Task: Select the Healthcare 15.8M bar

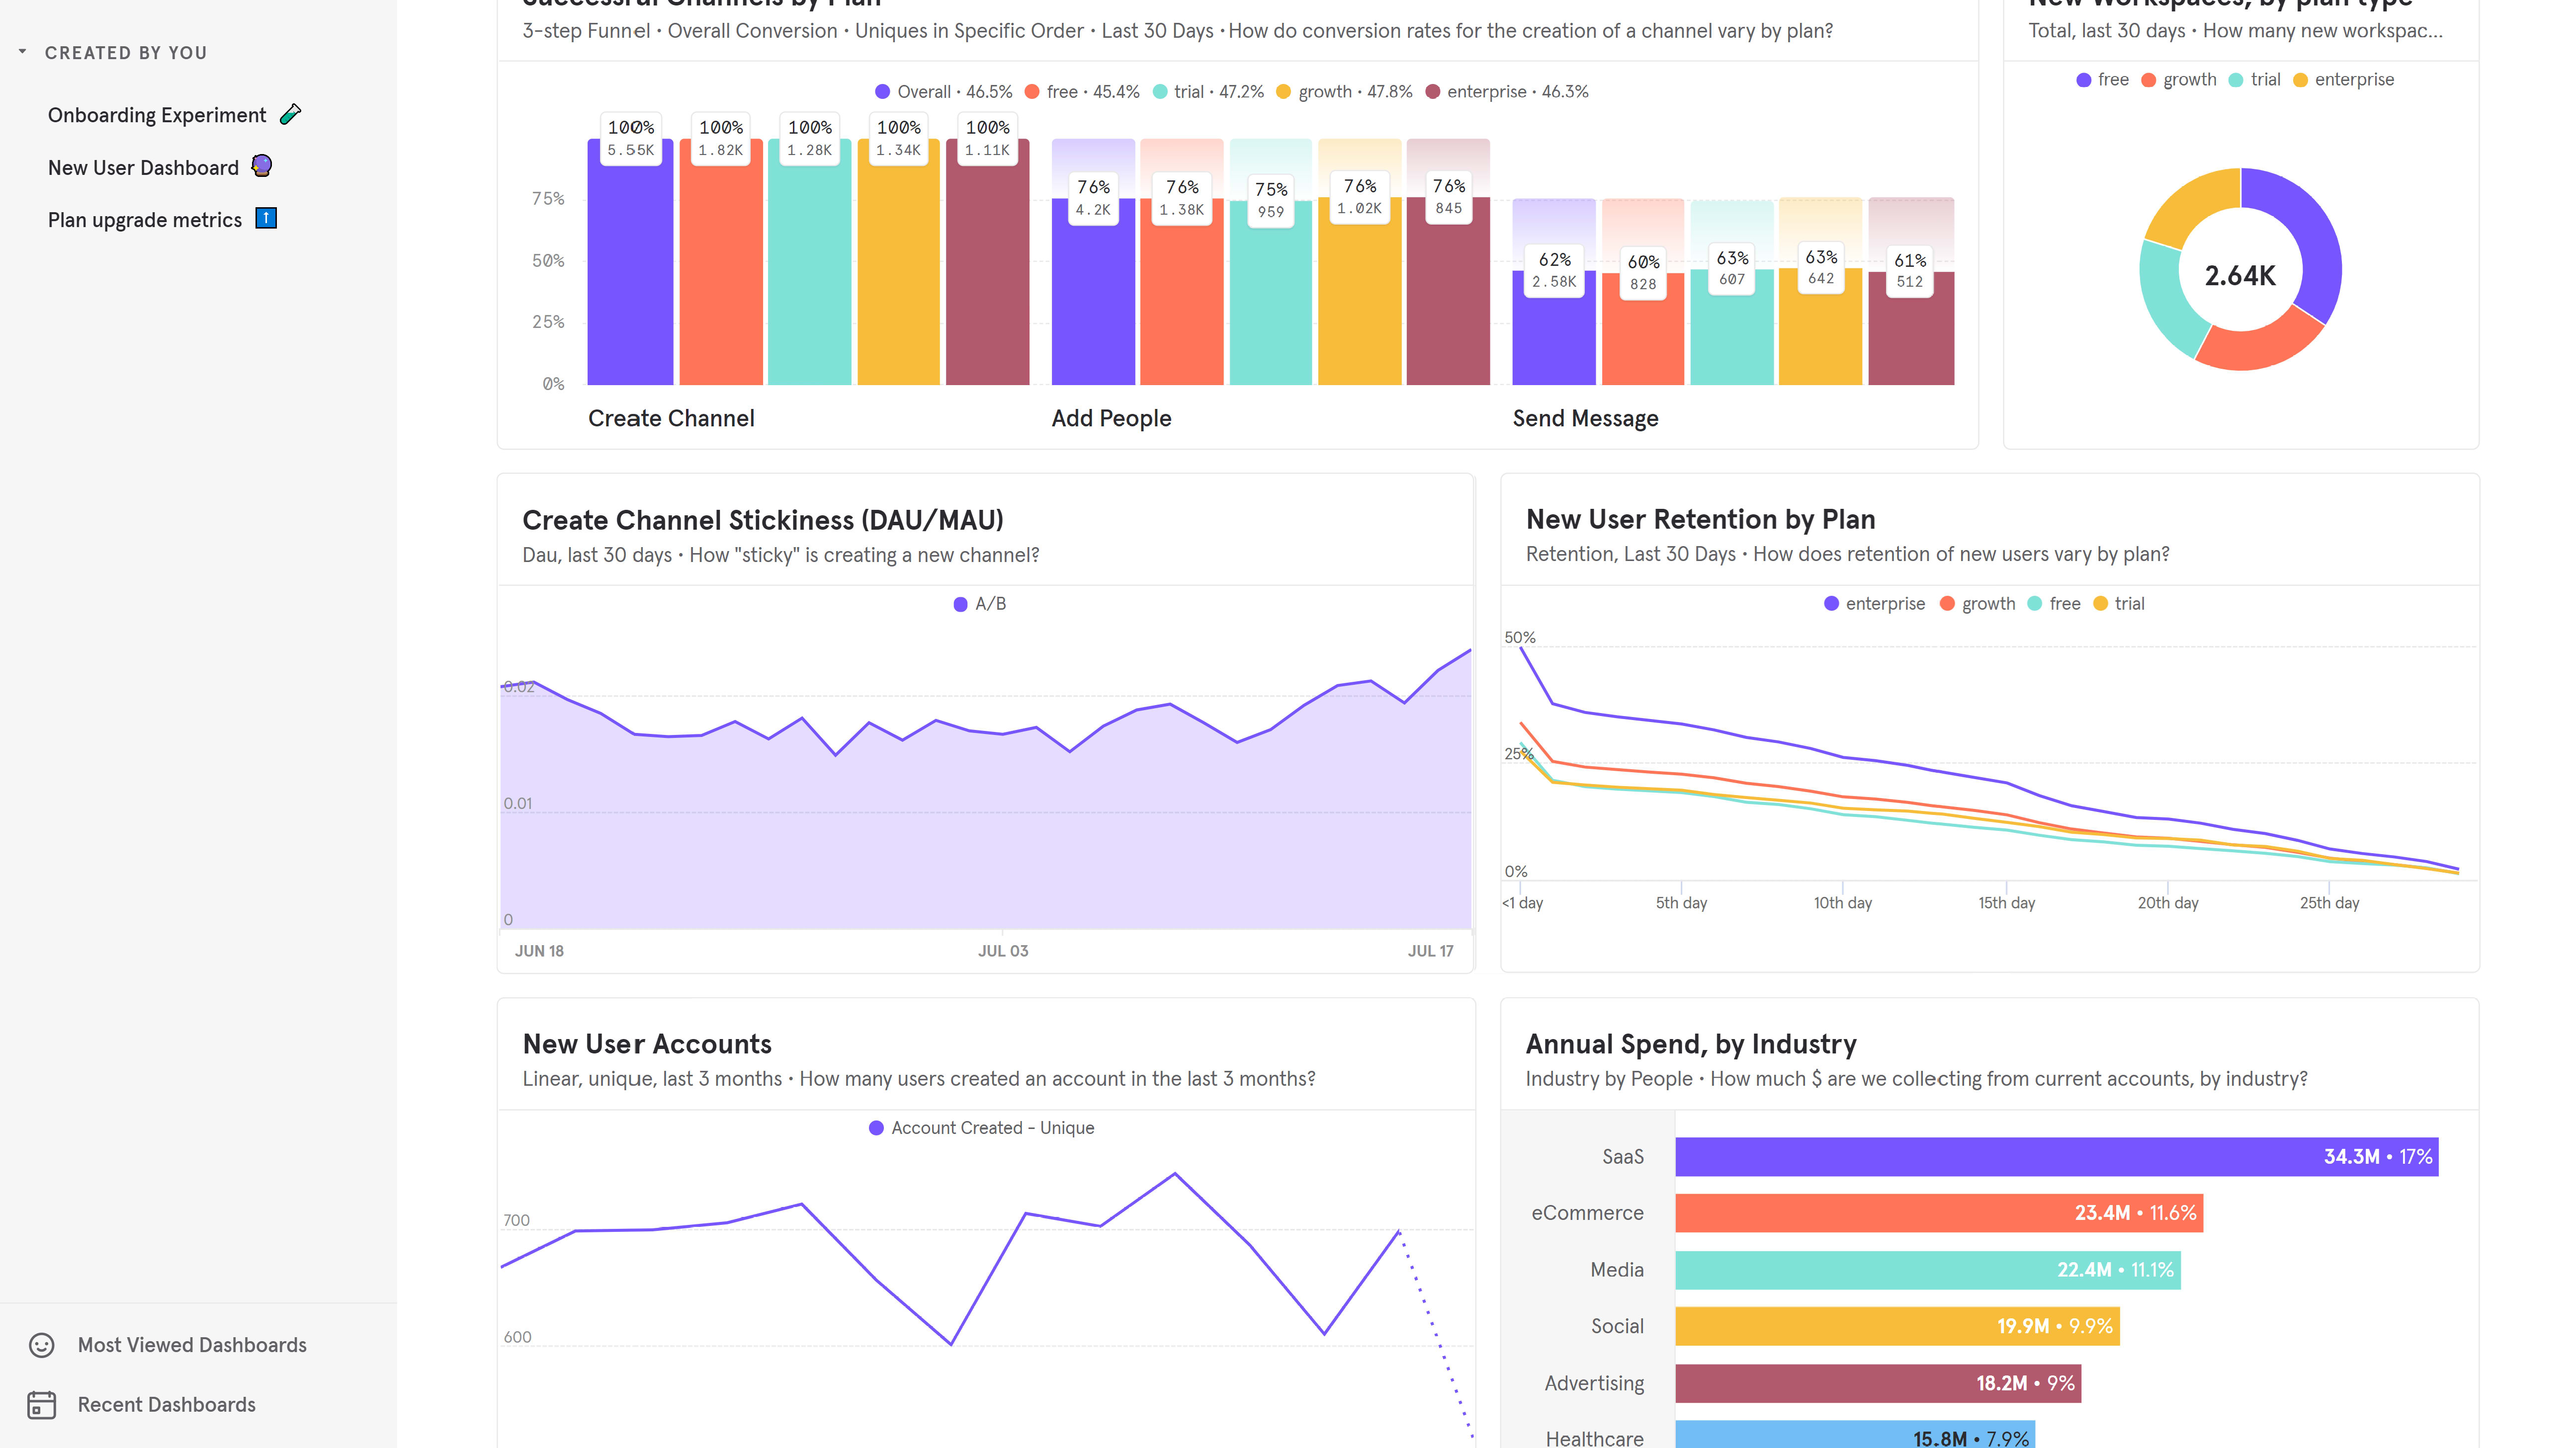Action: pos(1855,1435)
